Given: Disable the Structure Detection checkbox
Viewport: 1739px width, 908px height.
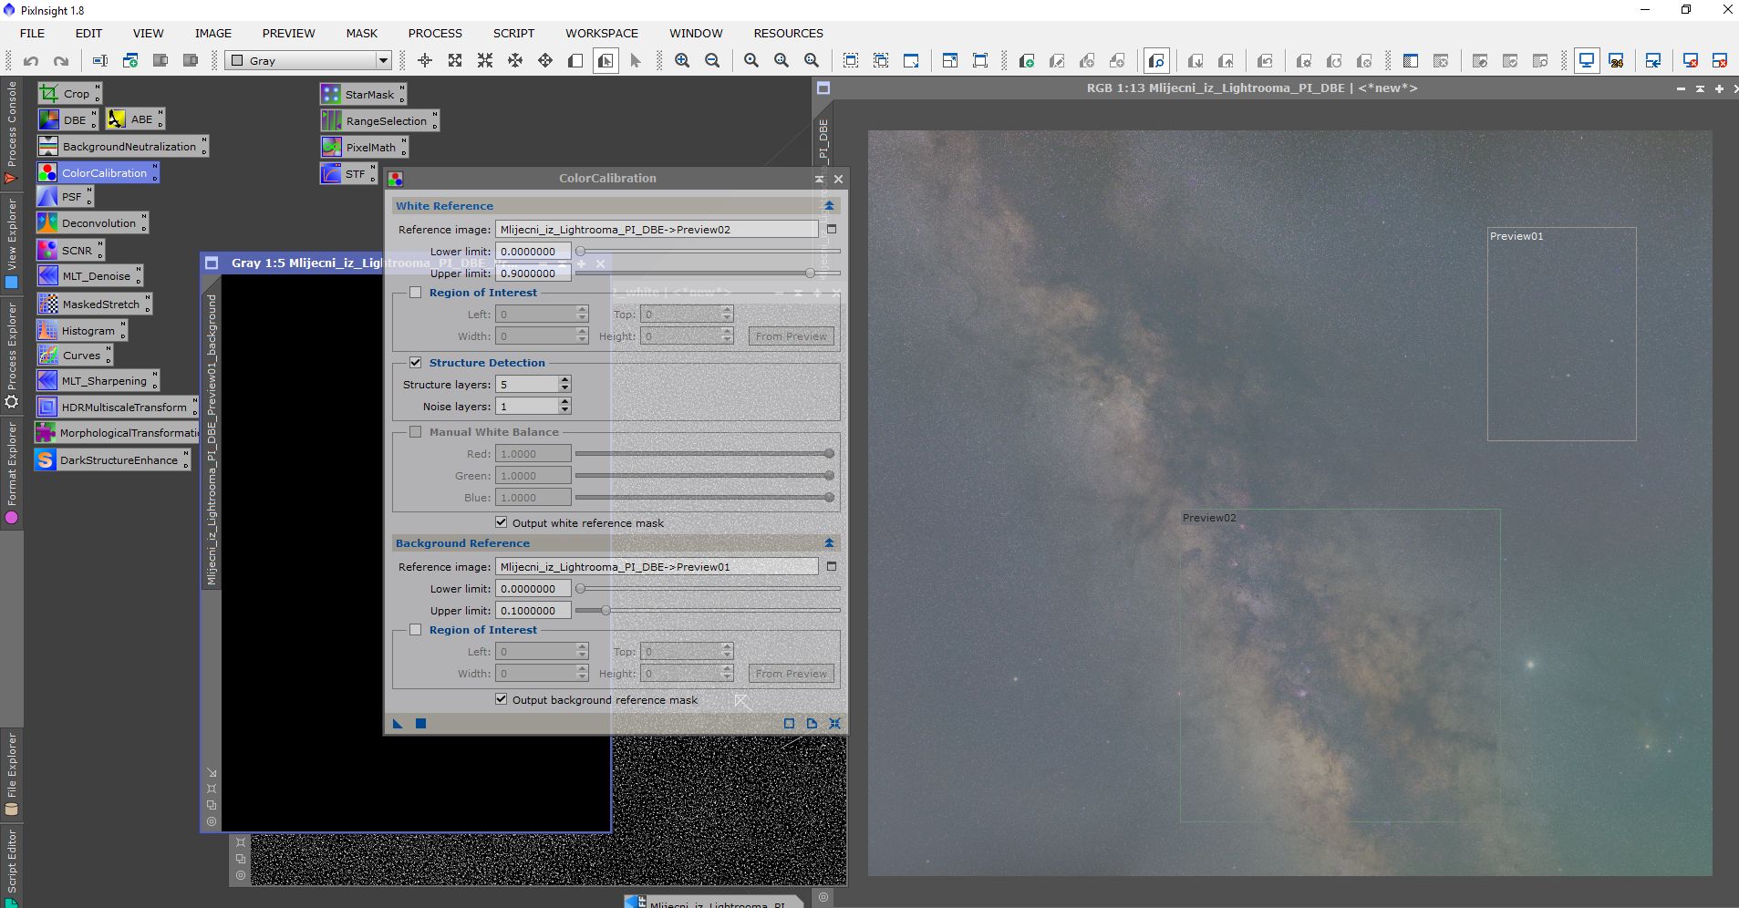Looking at the screenshot, I should 416,363.
